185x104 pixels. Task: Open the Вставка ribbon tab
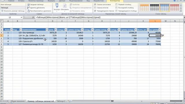tap(21, 1)
